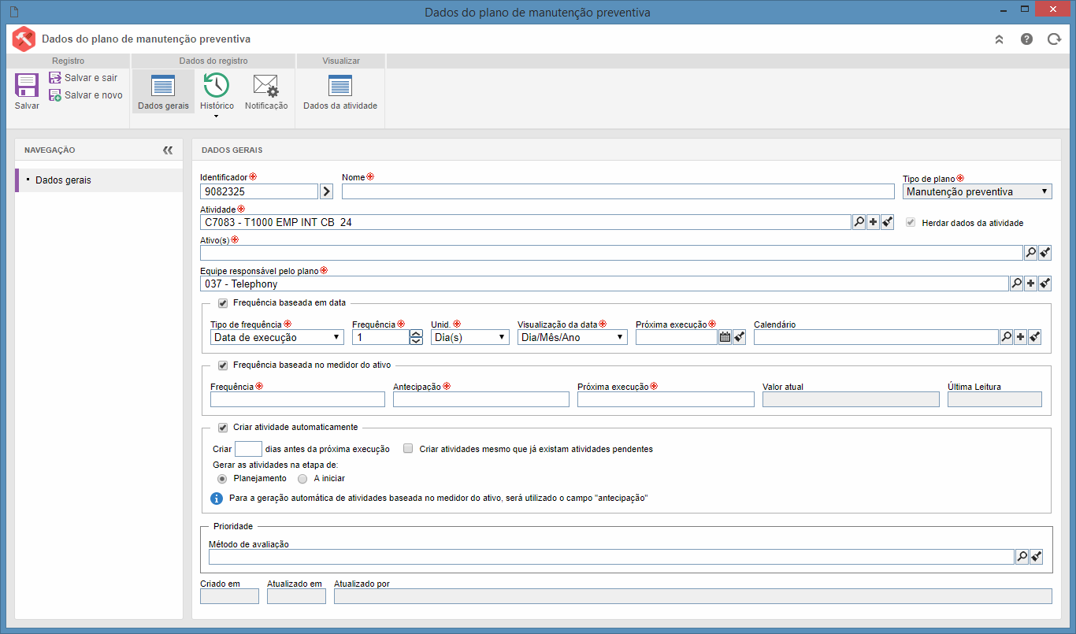Image resolution: width=1076 pixels, height=634 pixels.
Task: Open the Notificação settings
Action: pos(266,91)
